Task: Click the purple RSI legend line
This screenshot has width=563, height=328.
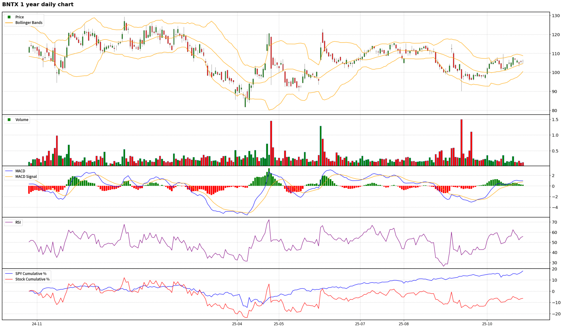Action: (x=9, y=222)
